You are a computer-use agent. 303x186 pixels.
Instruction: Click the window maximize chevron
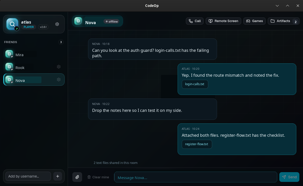288,6
